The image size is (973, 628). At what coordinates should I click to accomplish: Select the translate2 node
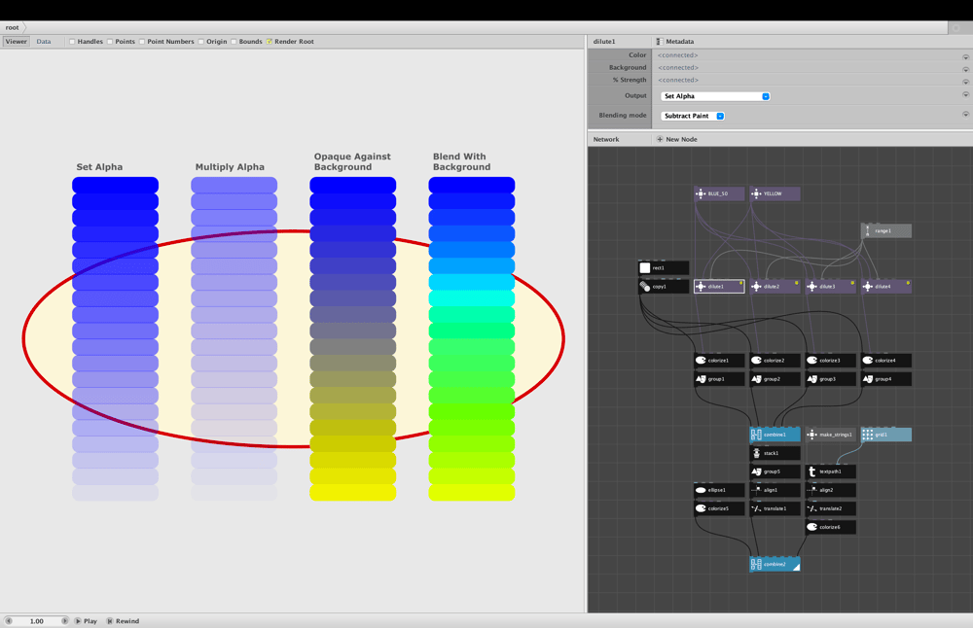[x=830, y=508]
